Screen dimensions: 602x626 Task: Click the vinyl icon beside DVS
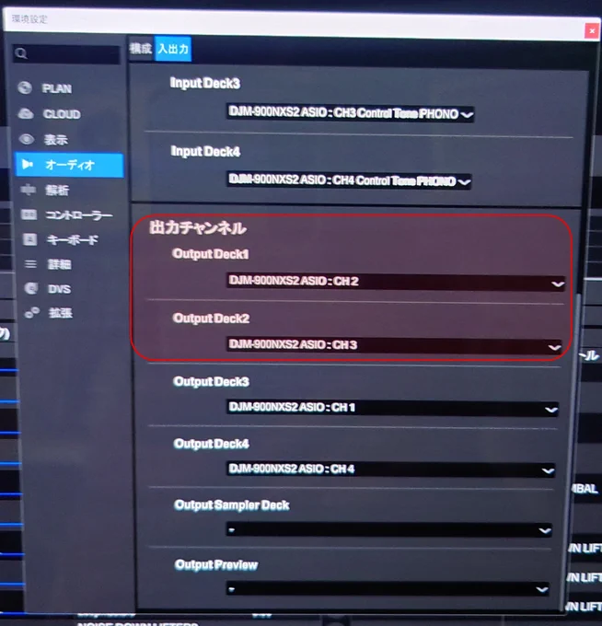pos(31,288)
